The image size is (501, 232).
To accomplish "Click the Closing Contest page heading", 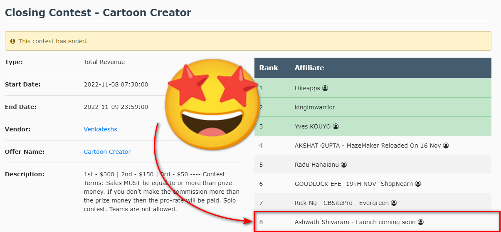I will point(98,12).
